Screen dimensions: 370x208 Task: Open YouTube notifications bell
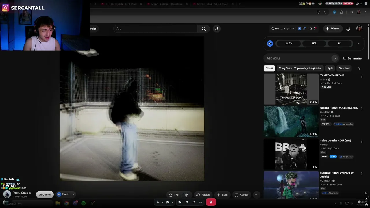[x=348, y=29]
